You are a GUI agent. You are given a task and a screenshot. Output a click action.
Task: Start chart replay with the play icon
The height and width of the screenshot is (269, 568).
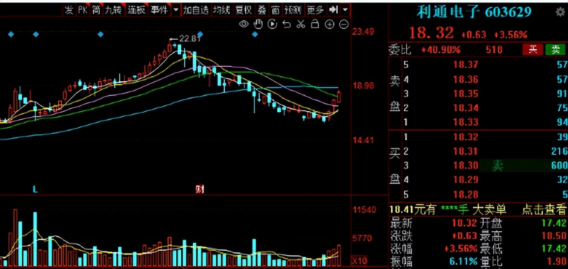click(x=272, y=24)
